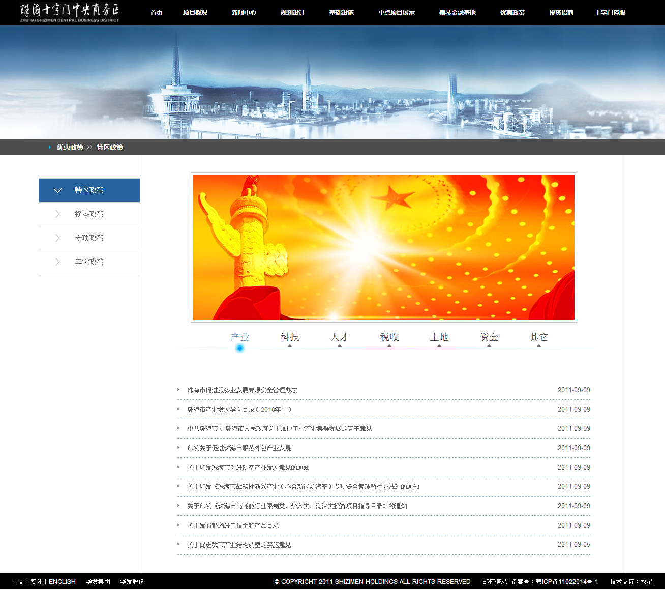Expand the 专项政策 sidebar item

point(89,238)
